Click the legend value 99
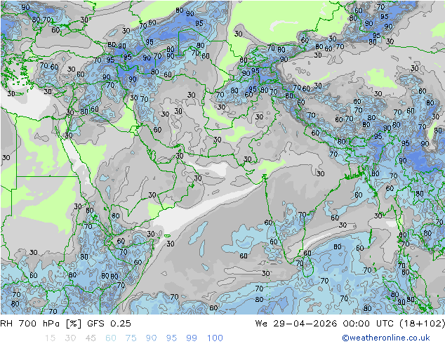Image resolution: width=445 pixels, height=344 pixels. click(192, 338)
